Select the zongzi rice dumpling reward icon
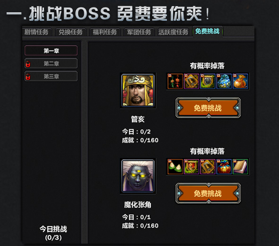279x246 pixels. pos(175,167)
